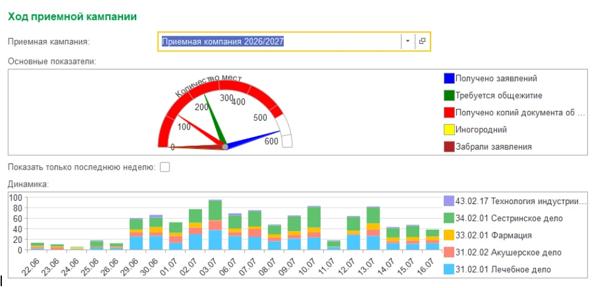
Task: Click the open-form icon beside campaign field
Action: coord(422,41)
